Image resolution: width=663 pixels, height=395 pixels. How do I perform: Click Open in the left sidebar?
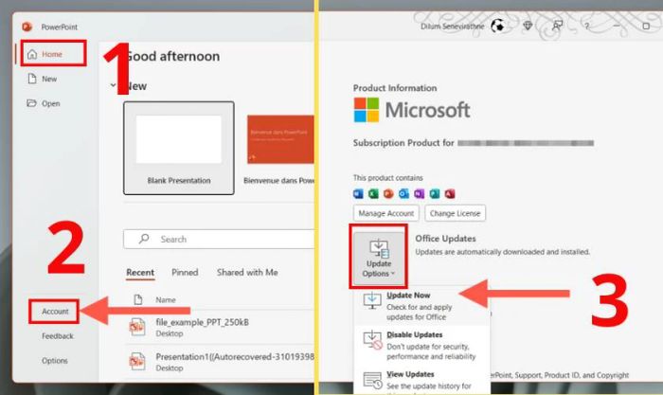click(44, 103)
